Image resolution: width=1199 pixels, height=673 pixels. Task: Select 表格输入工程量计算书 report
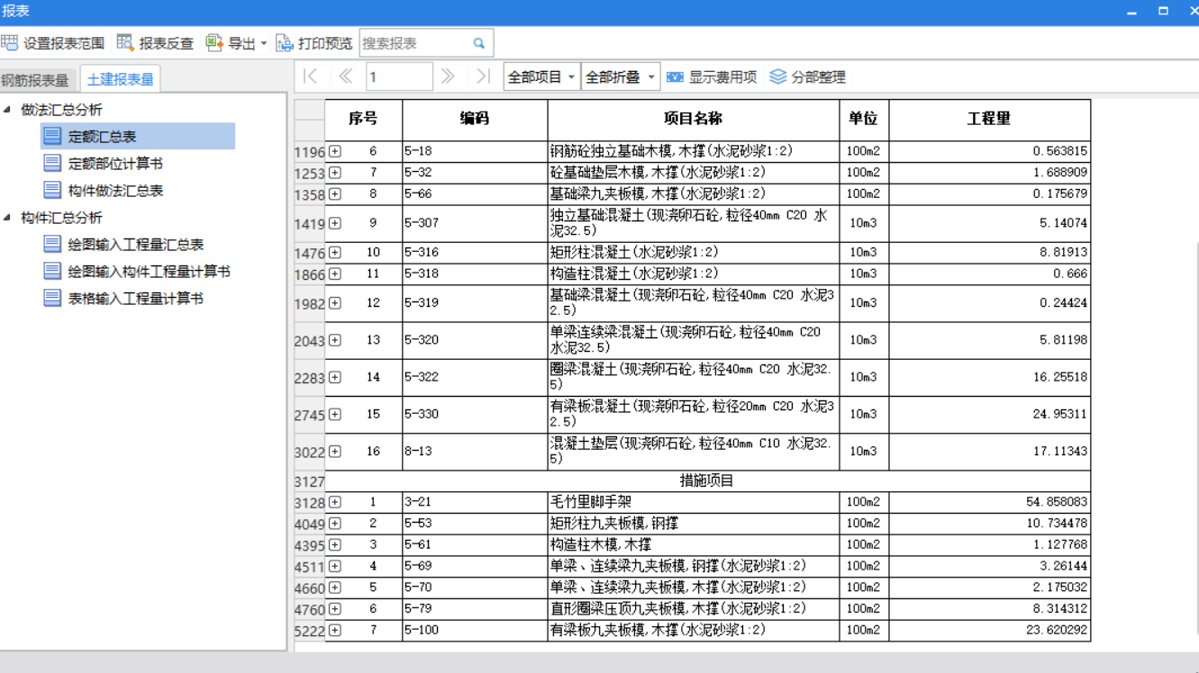click(x=124, y=299)
